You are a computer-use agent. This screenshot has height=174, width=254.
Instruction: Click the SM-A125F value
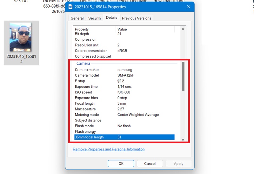pyautogui.click(x=126, y=75)
